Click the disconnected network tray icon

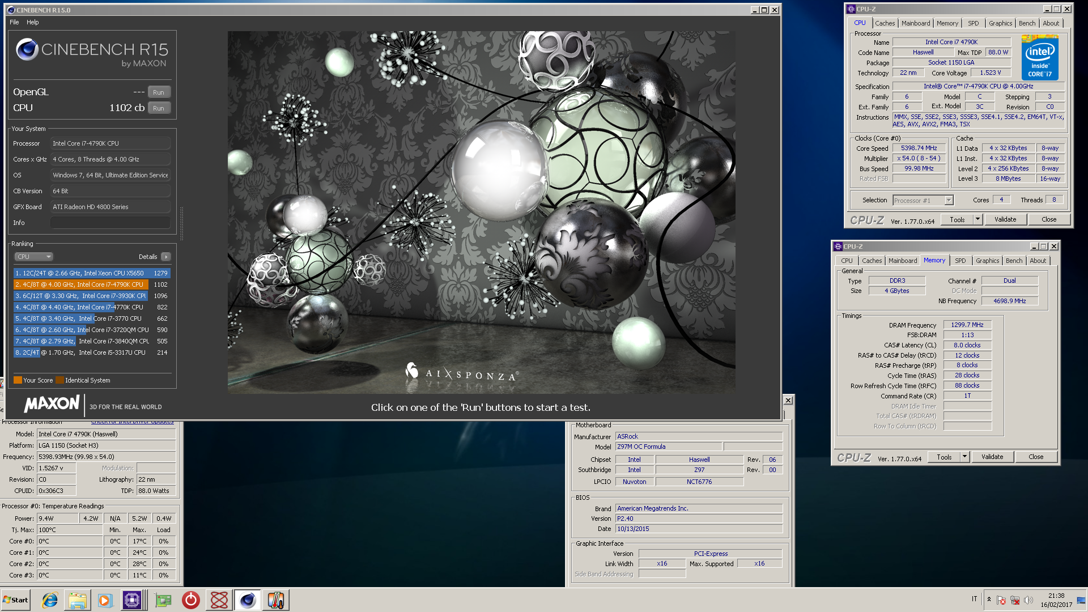(1015, 600)
